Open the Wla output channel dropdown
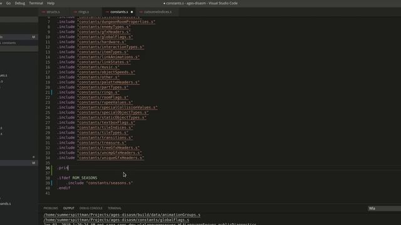This screenshot has height=225, width=401. pos(384,208)
